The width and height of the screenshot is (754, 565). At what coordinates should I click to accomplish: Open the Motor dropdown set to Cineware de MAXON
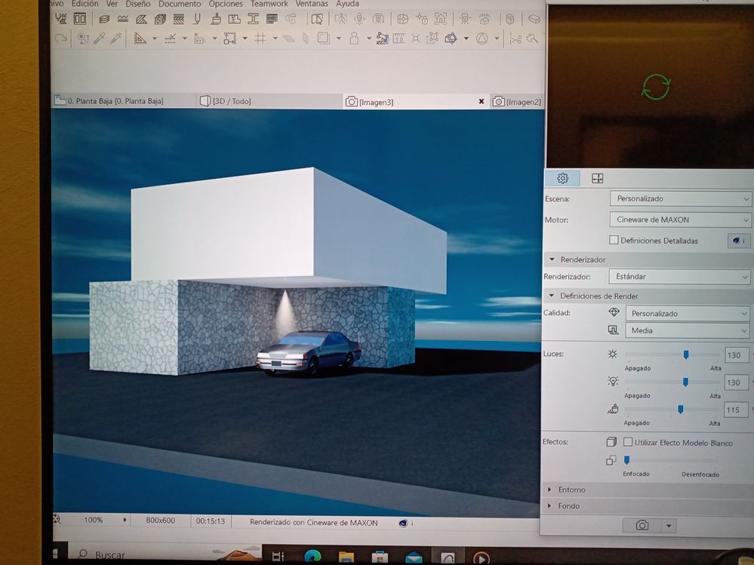click(679, 220)
